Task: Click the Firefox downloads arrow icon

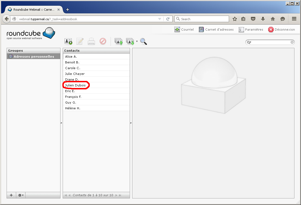Action: (x=263, y=19)
